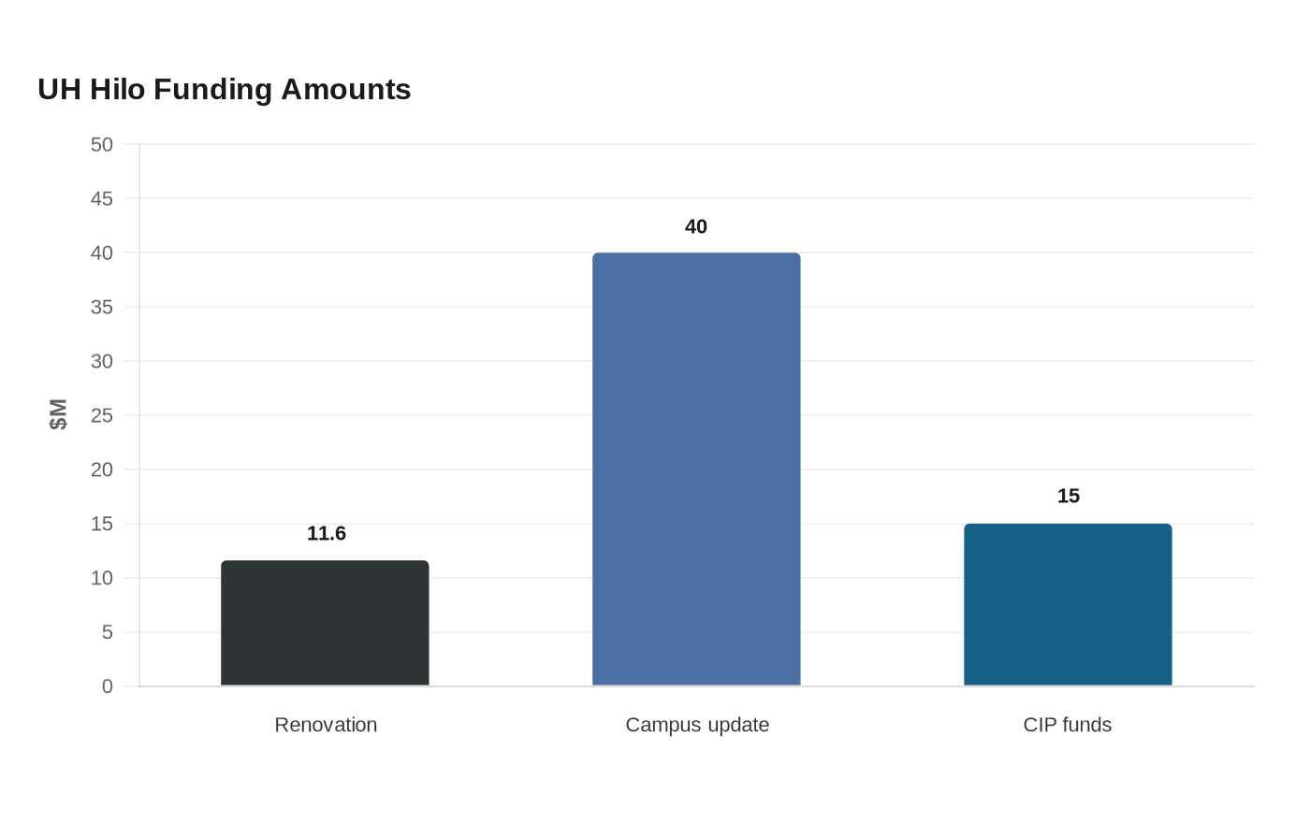This screenshot has height=823, width=1310.
Task: Click the 45 y-axis tick label
Action: (102, 198)
